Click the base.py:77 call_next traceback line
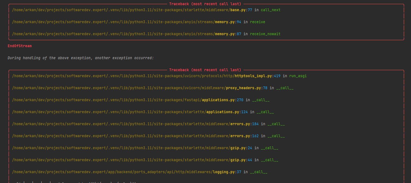 coord(146,10)
